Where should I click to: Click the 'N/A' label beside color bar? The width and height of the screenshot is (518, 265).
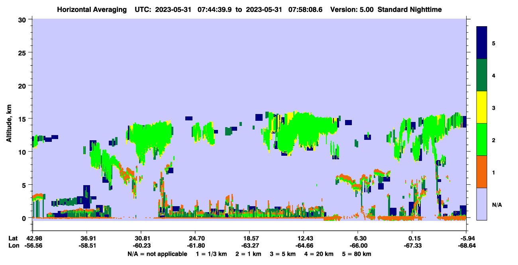(497, 205)
